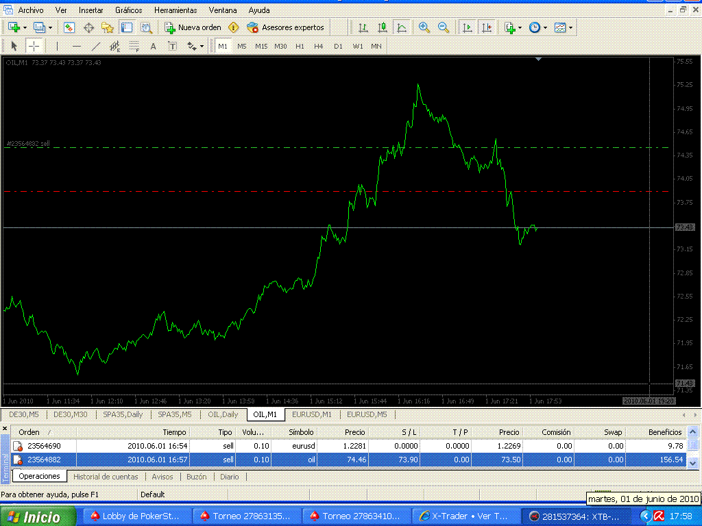
Task: Select the text label 'T' tool
Action: [x=172, y=46]
